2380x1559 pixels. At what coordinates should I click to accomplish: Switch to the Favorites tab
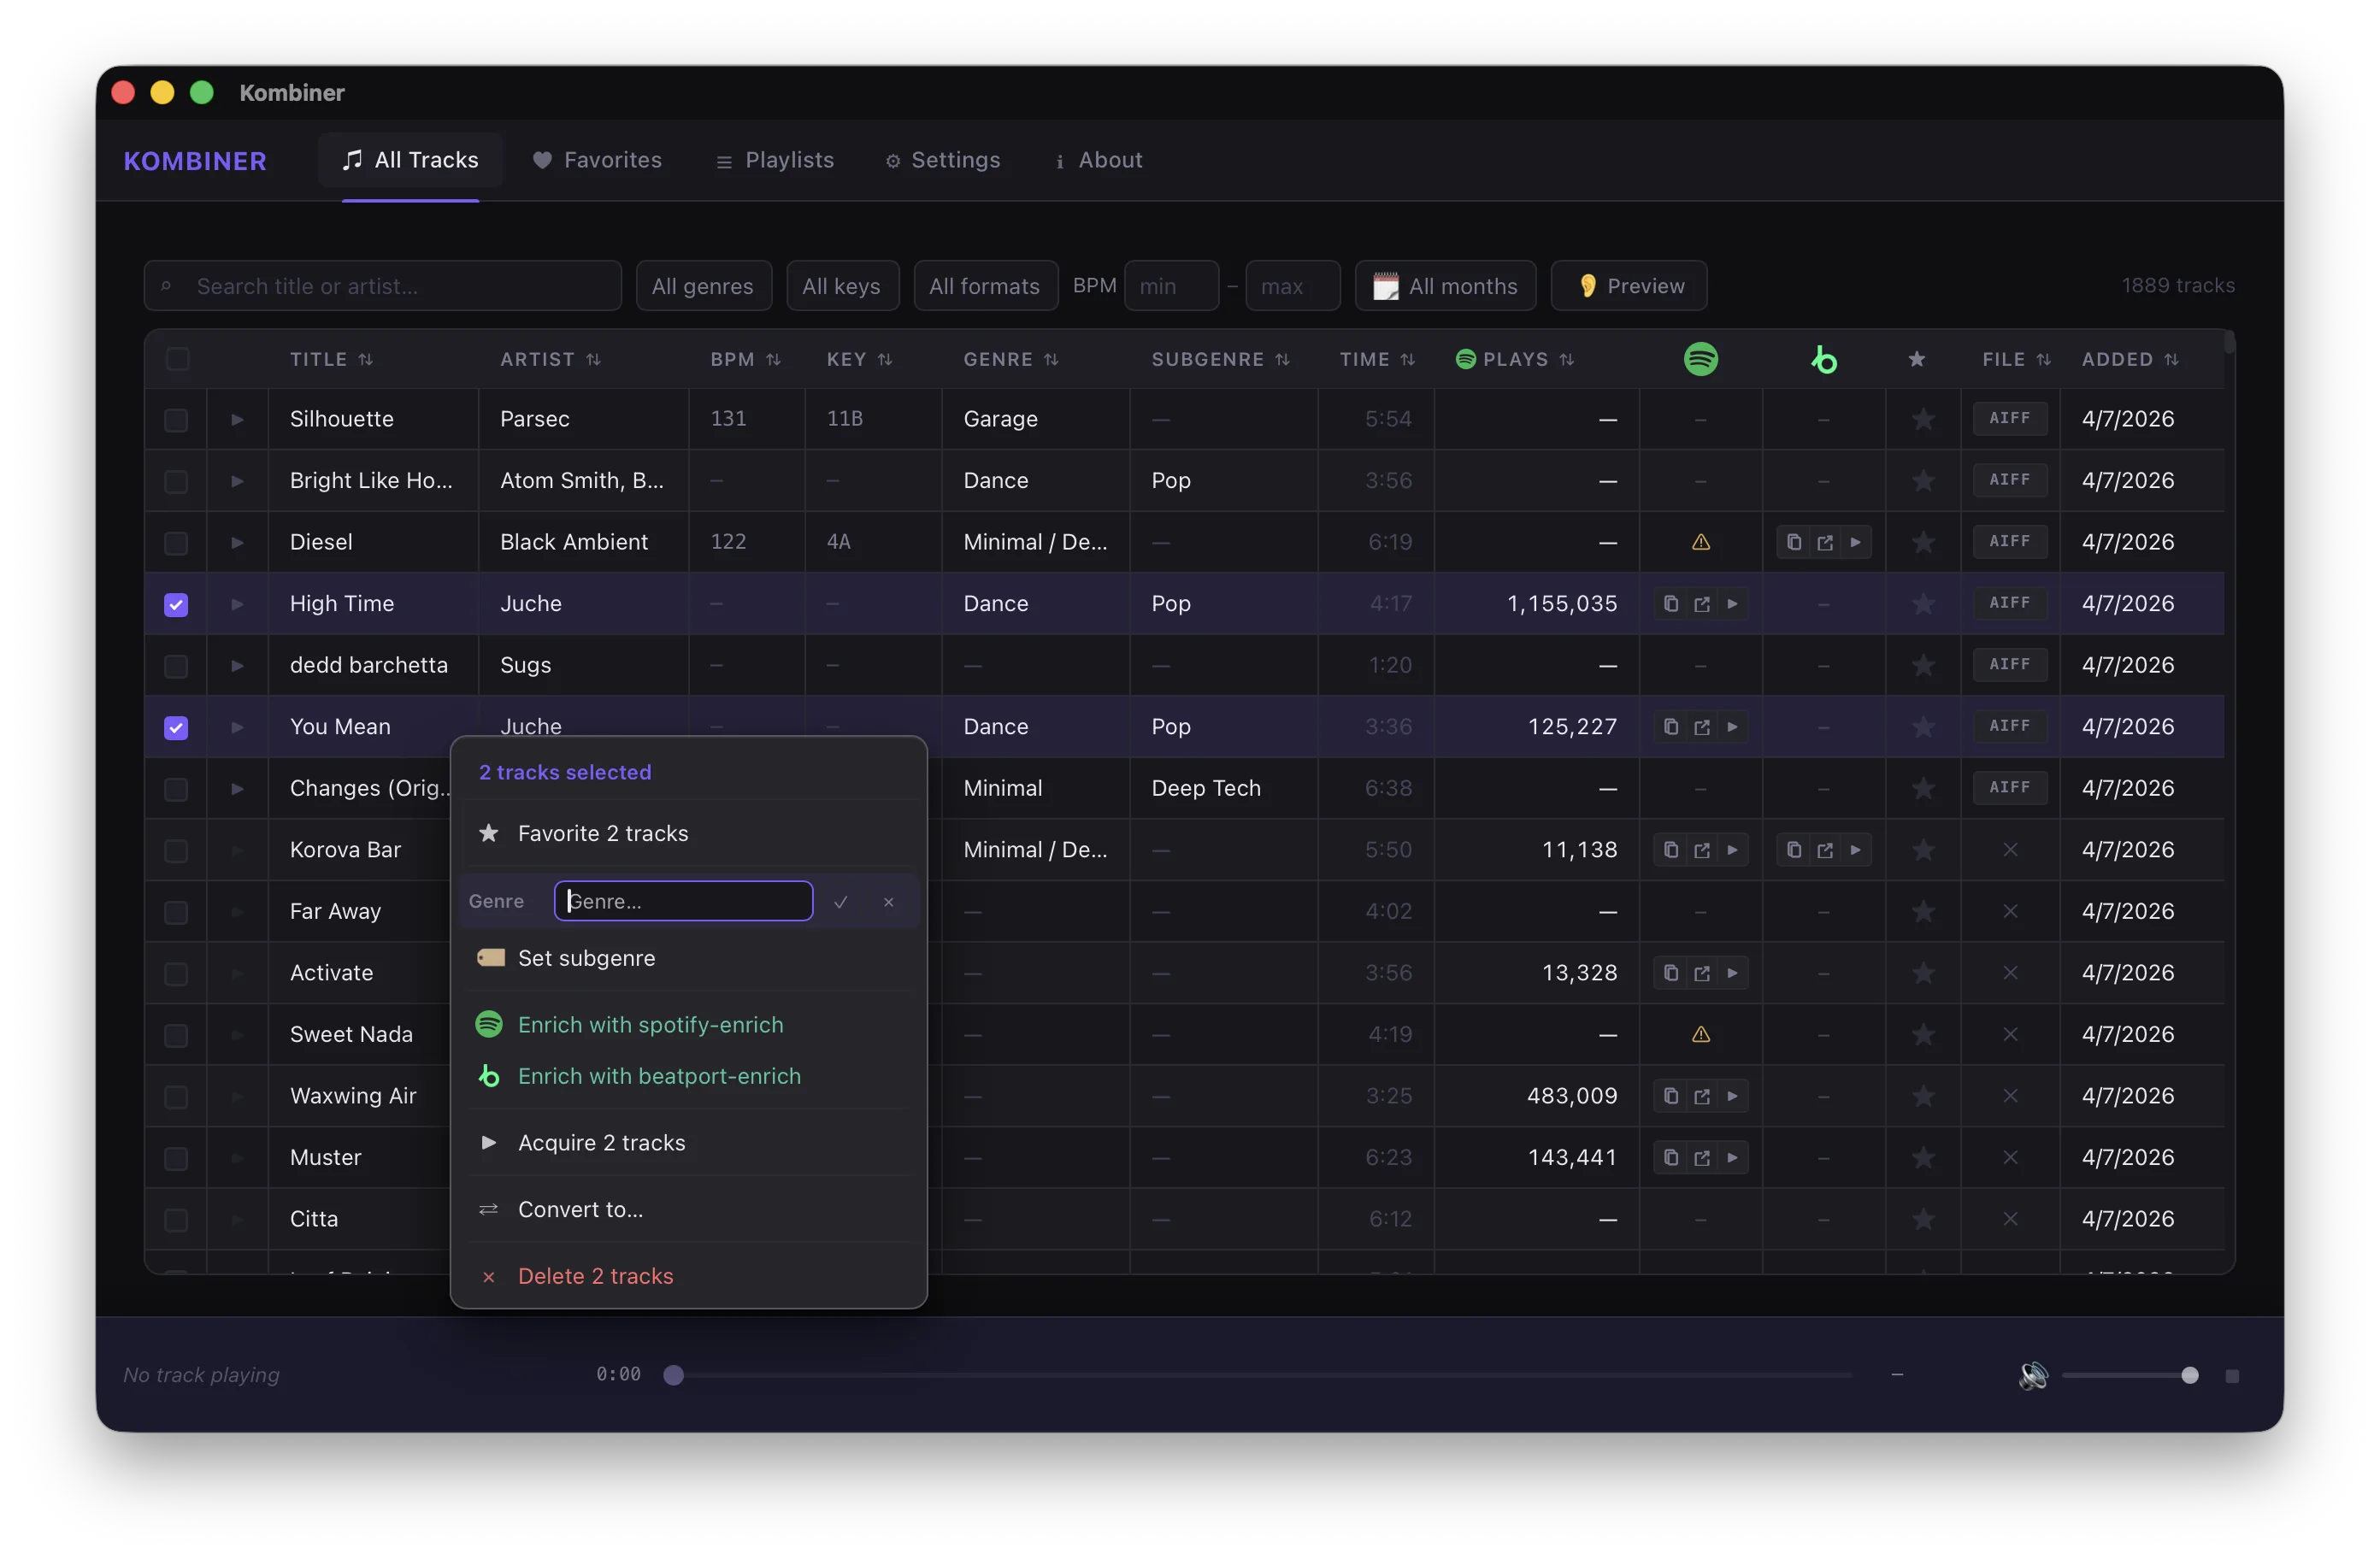(x=597, y=160)
